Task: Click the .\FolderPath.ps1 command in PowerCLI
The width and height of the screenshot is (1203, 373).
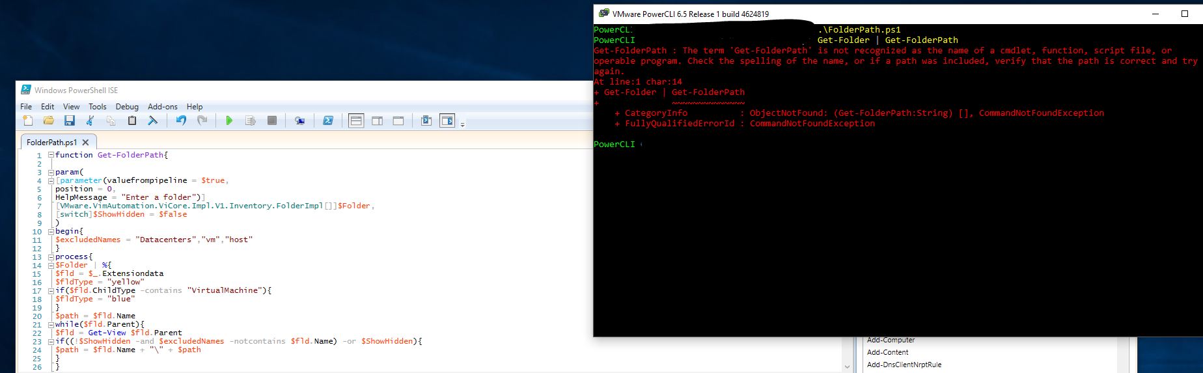Action: 859,30
